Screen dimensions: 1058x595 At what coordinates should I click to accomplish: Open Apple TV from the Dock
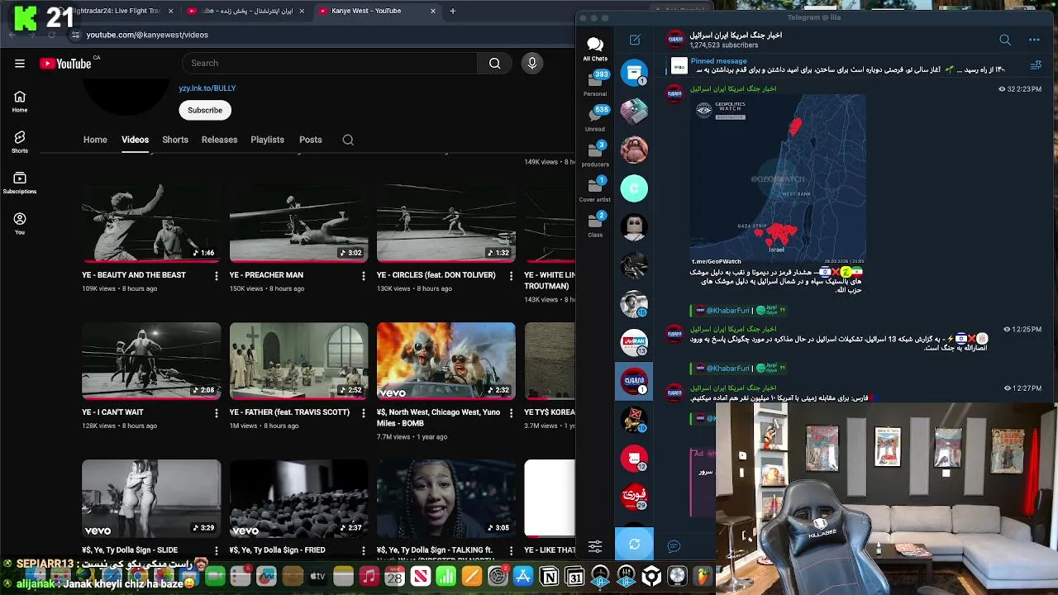318,577
